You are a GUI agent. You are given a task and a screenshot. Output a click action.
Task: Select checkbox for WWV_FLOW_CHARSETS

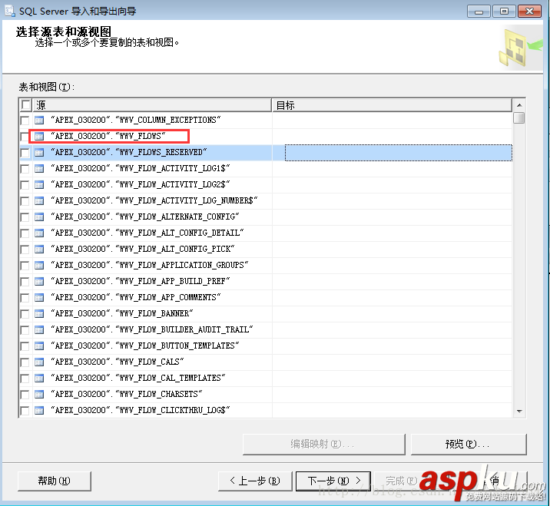point(25,395)
